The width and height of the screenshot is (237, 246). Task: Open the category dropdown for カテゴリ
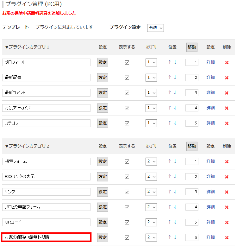151,123
